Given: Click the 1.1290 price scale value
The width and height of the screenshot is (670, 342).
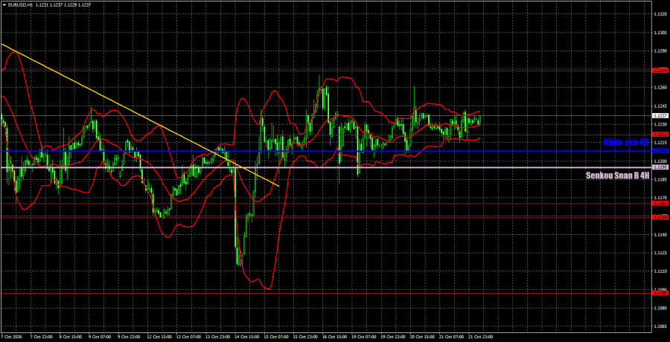Looking at the screenshot, I should pos(659,51).
